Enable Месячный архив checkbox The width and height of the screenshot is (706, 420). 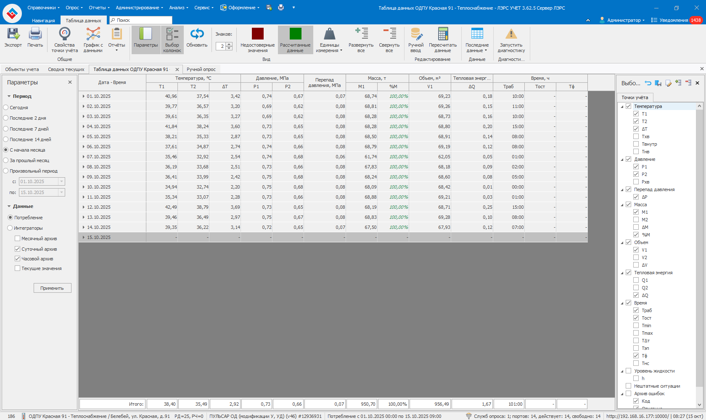coord(18,239)
